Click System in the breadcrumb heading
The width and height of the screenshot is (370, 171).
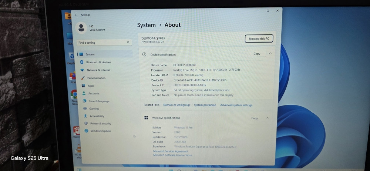tap(147, 25)
